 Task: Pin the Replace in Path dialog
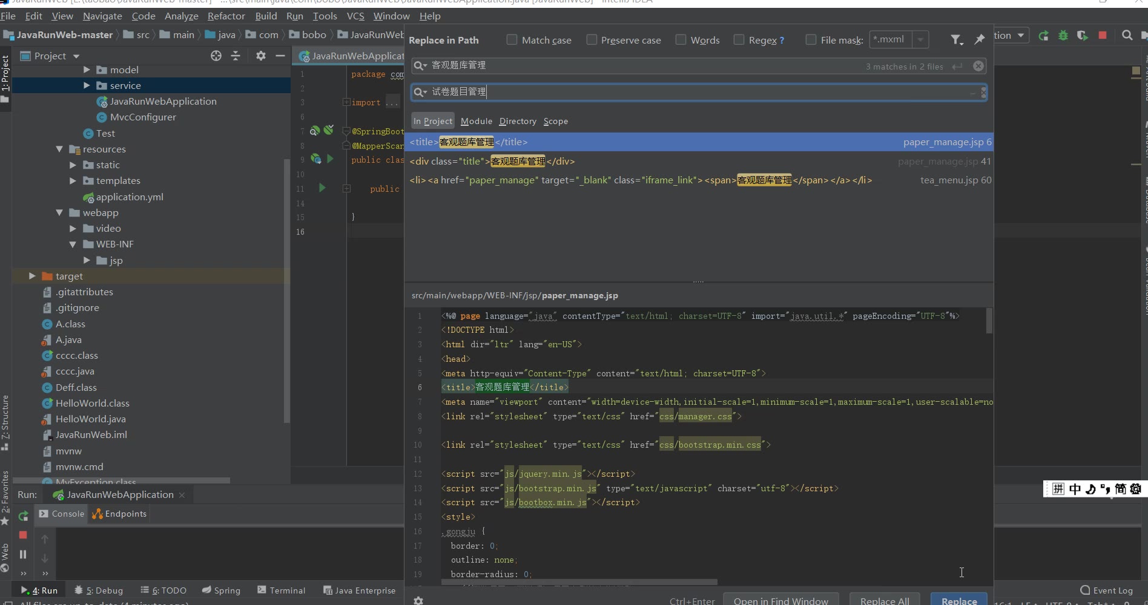click(979, 40)
